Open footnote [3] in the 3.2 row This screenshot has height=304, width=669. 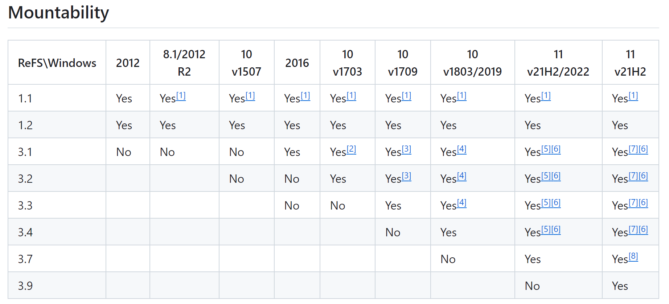coord(406,176)
